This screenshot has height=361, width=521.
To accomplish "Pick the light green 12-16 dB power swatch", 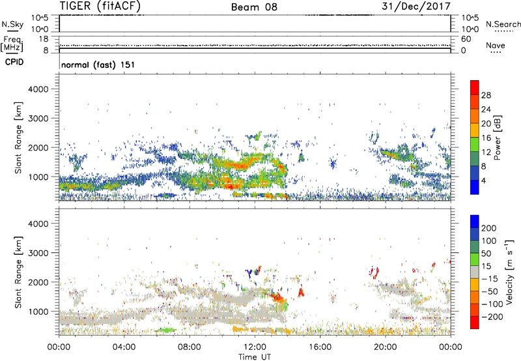I will (475, 145).
